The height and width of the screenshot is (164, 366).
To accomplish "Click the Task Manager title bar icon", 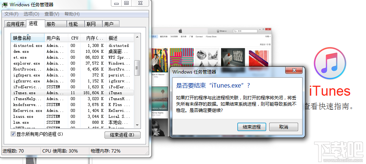I will (x=5, y=4).
